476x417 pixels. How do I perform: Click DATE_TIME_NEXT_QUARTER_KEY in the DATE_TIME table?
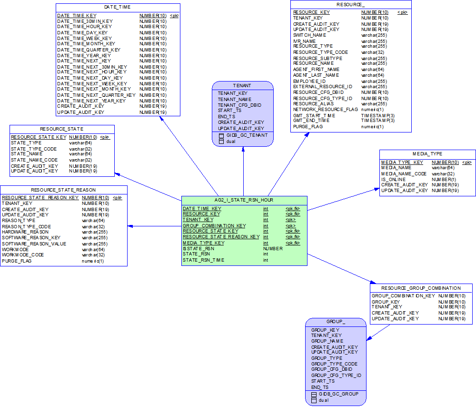click(x=96, y=95)
